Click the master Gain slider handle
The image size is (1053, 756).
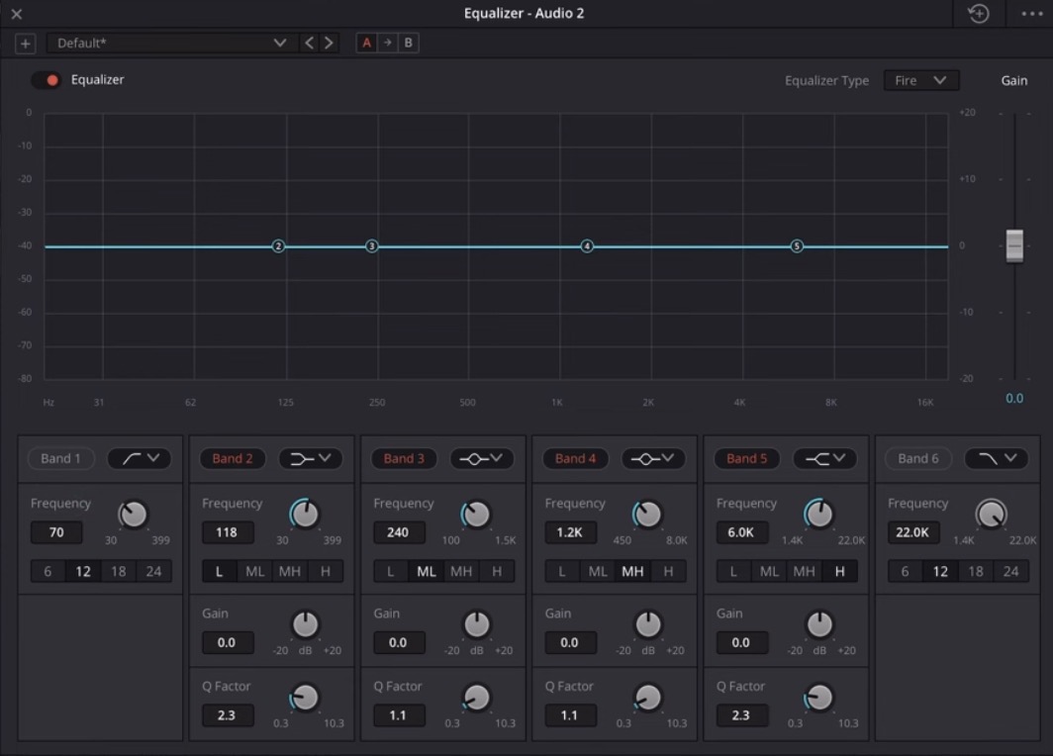(x=1014, y=245)
